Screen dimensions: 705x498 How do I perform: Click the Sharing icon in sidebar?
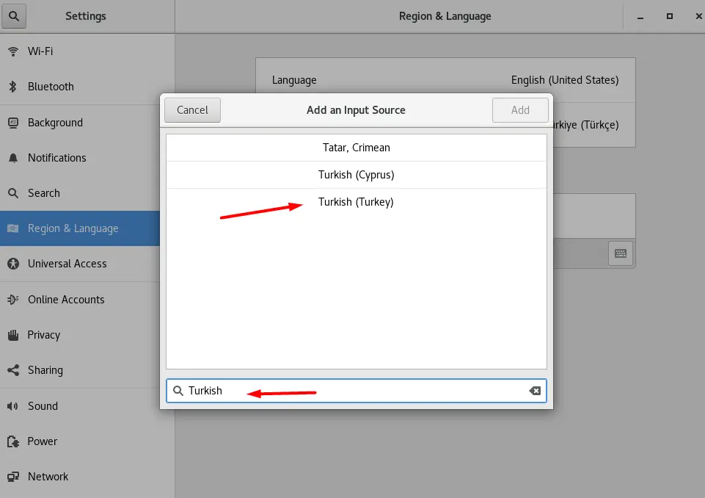[12, 370]
